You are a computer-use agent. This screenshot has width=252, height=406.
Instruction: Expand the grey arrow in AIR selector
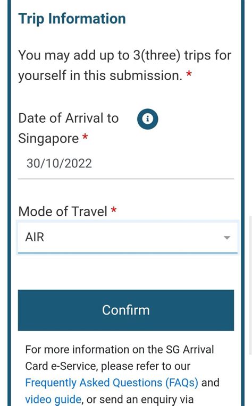coord(227,238)
